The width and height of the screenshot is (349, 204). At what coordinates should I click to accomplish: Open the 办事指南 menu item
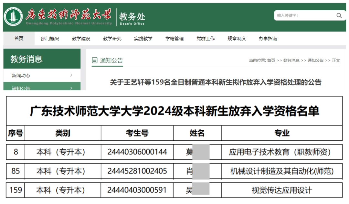[x=268, y=39]
